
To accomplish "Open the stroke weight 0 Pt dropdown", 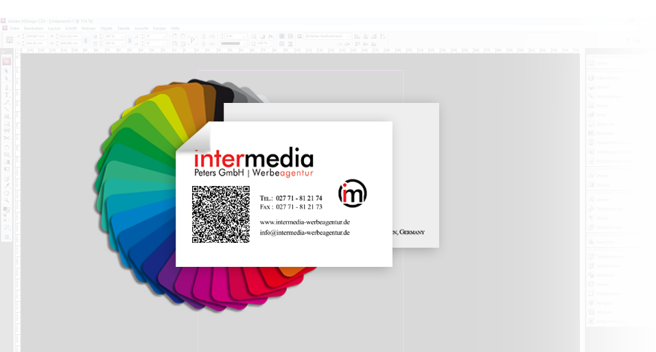I will (244, 36).
